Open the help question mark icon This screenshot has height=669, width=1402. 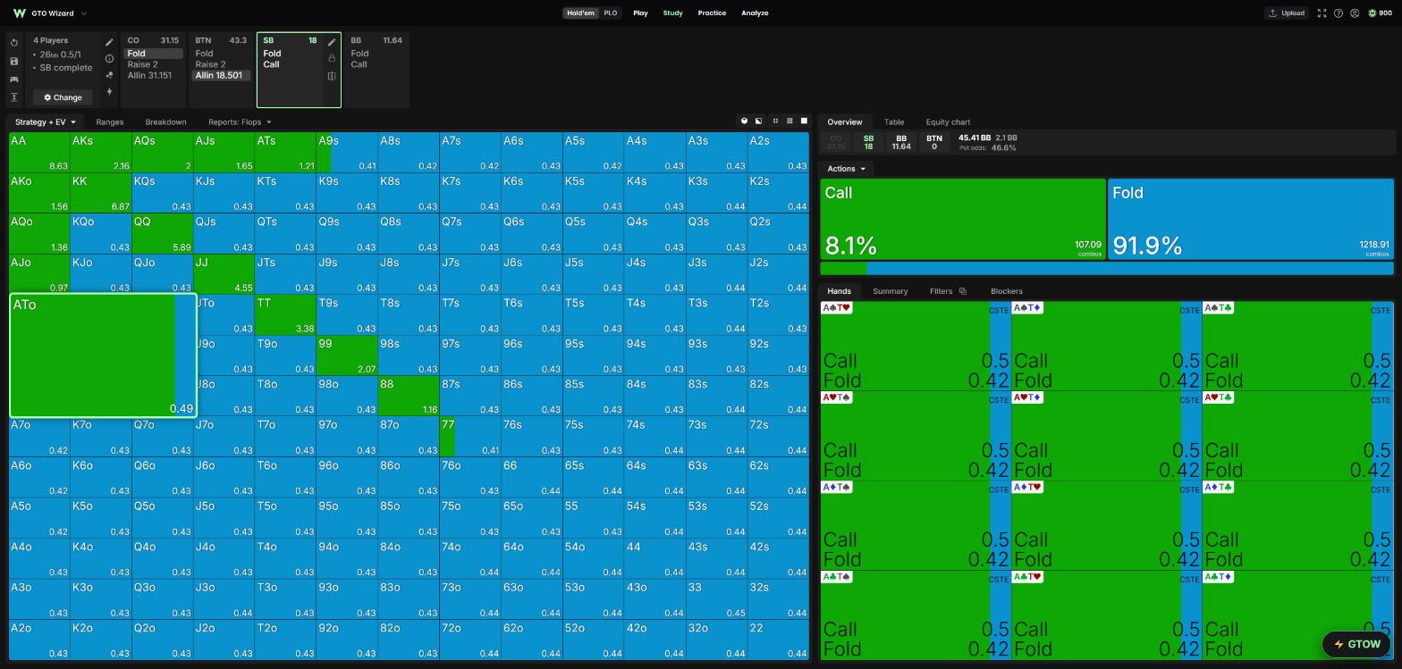click(x=1339, y=13)
